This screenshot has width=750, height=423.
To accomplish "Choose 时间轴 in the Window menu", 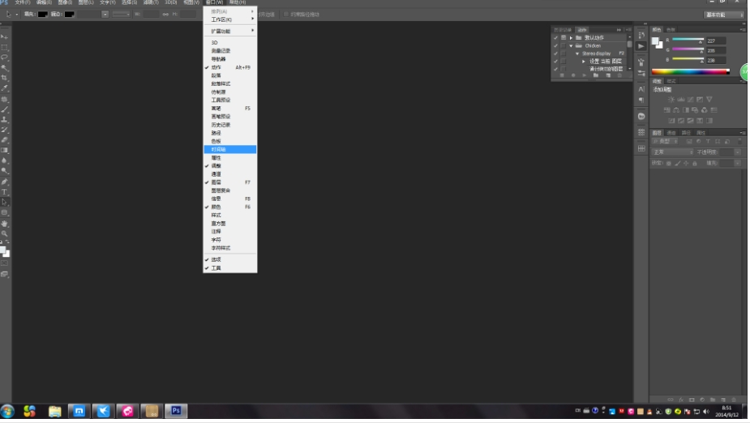I will point(219,149).
